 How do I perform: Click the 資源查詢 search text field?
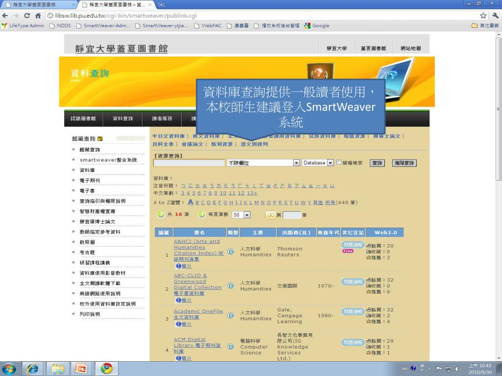[189, 163]
